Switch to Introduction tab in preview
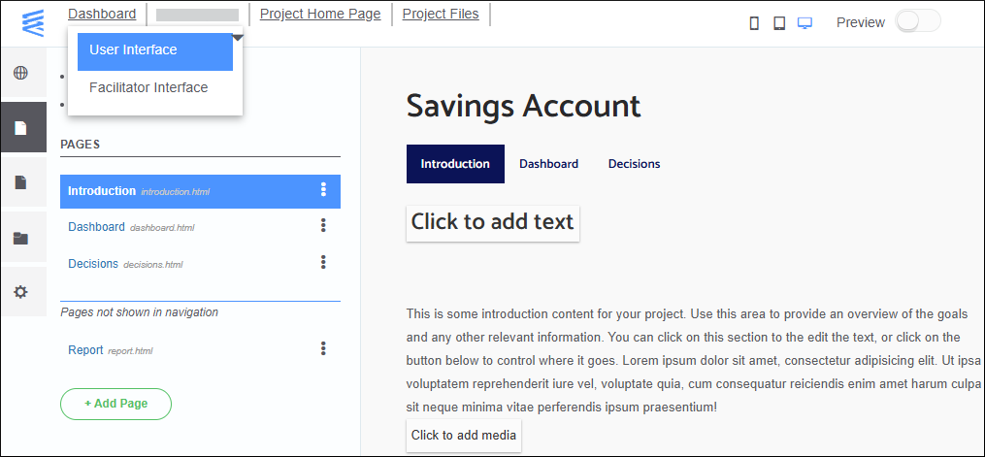Image resolution: width=985 pixels, height=457 pixels. click(x=455, y=164)
